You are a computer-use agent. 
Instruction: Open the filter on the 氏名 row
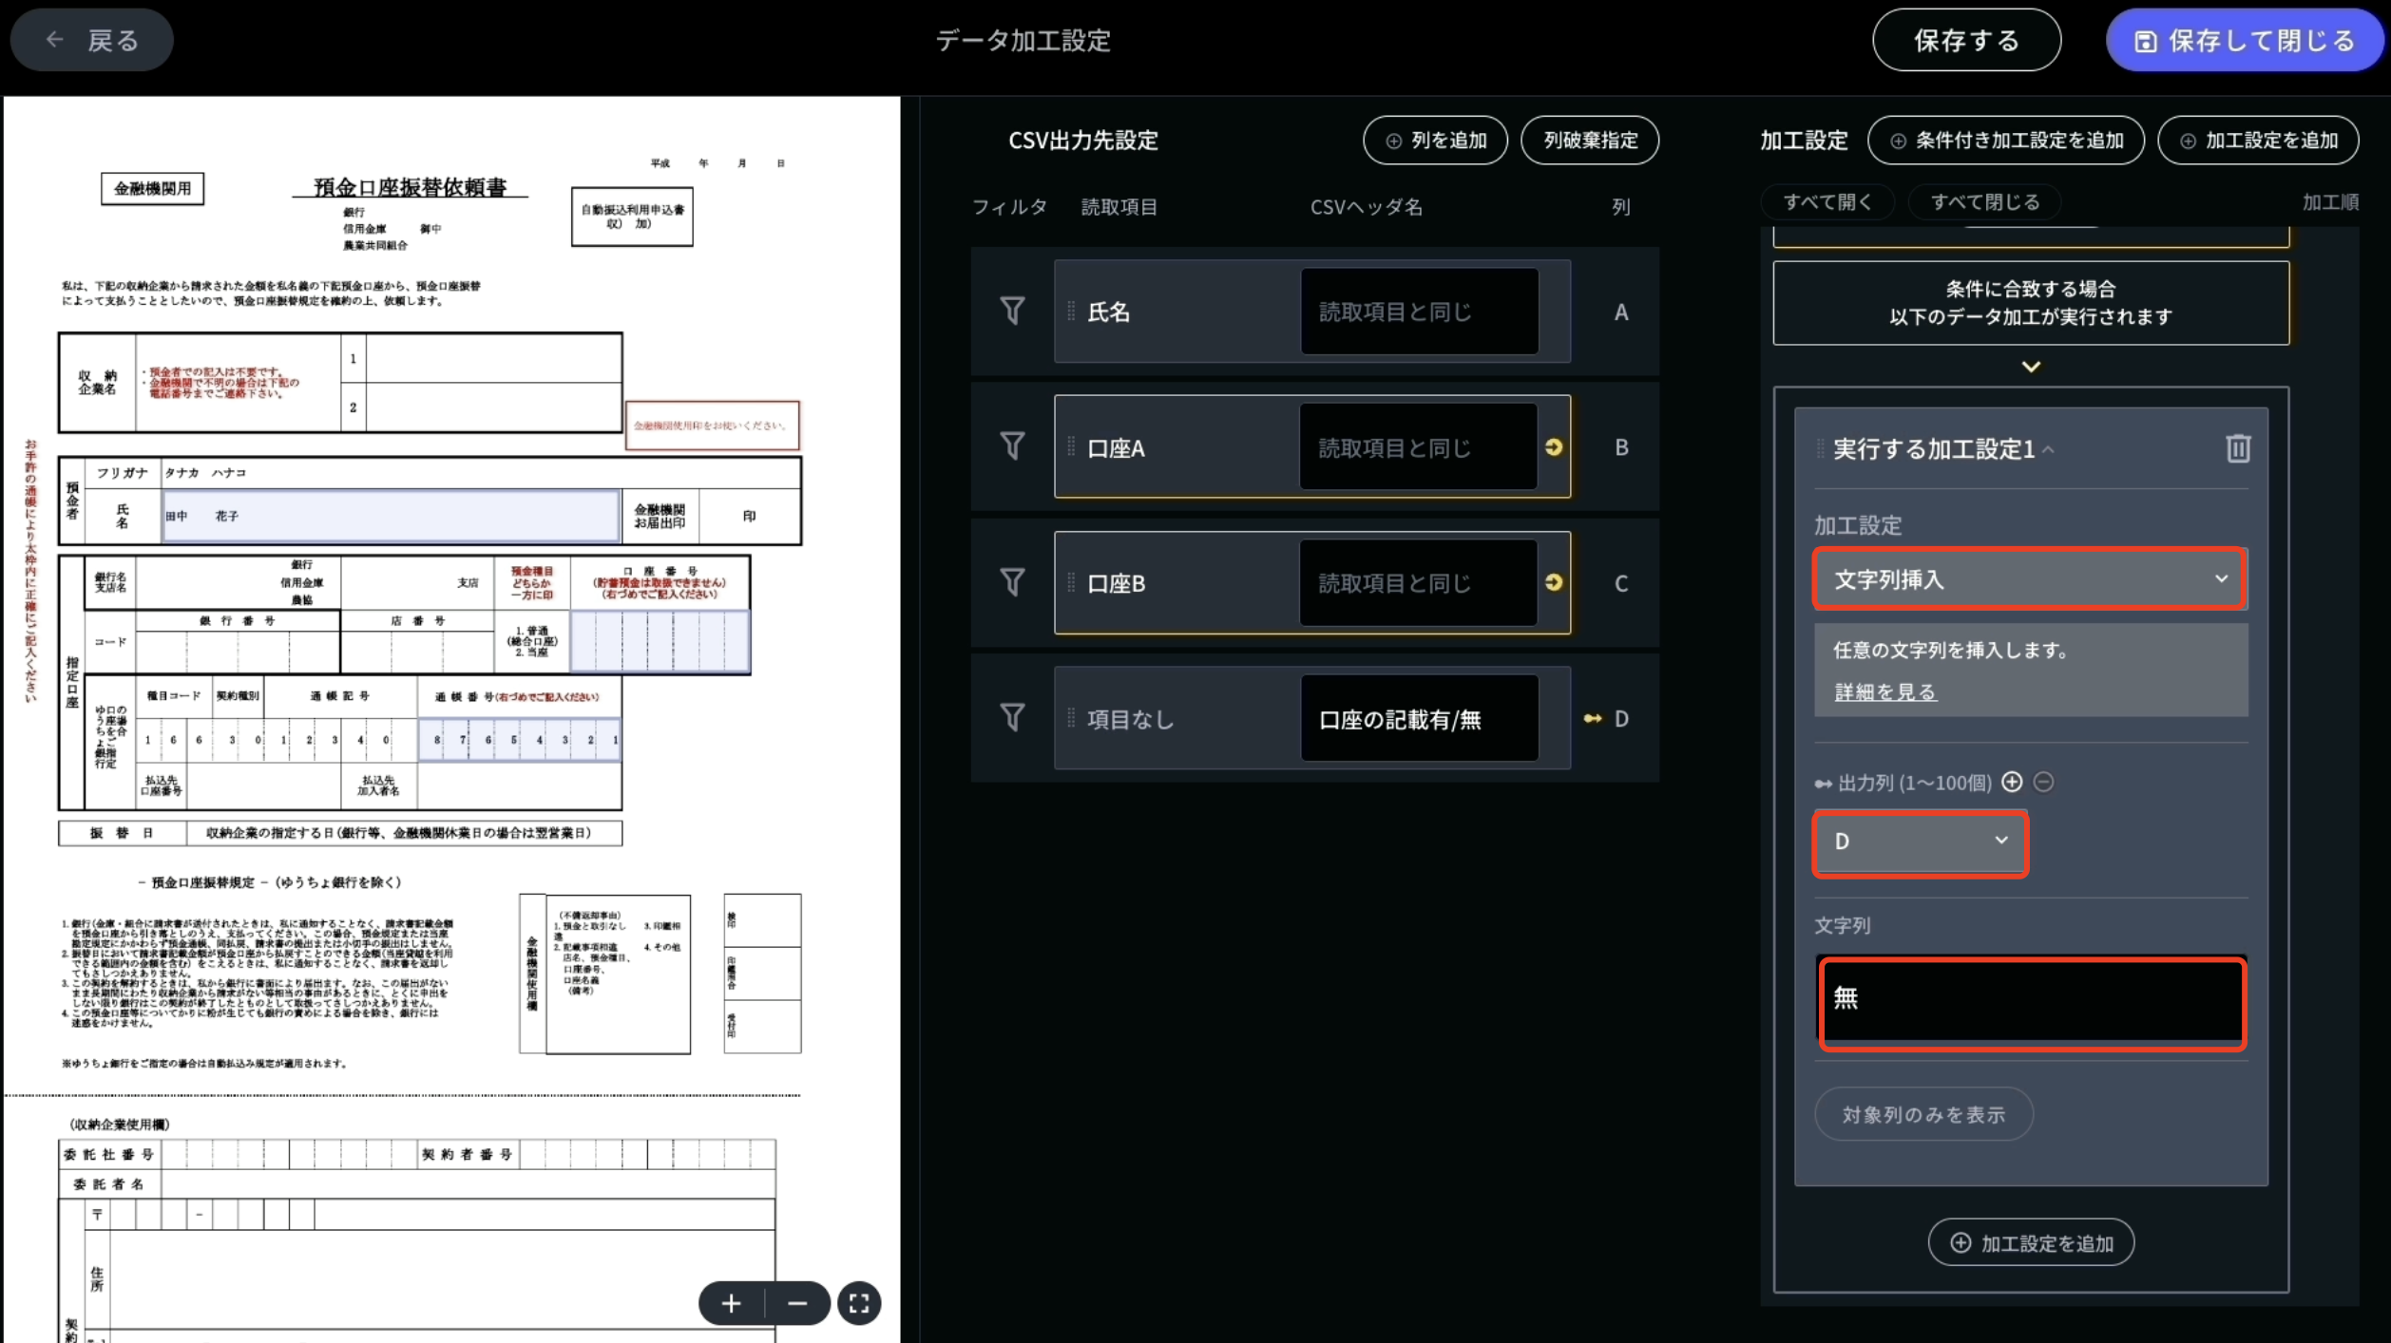coord(1011,311)
